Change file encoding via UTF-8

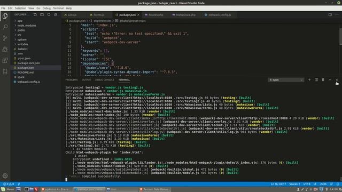pos(307,184)
